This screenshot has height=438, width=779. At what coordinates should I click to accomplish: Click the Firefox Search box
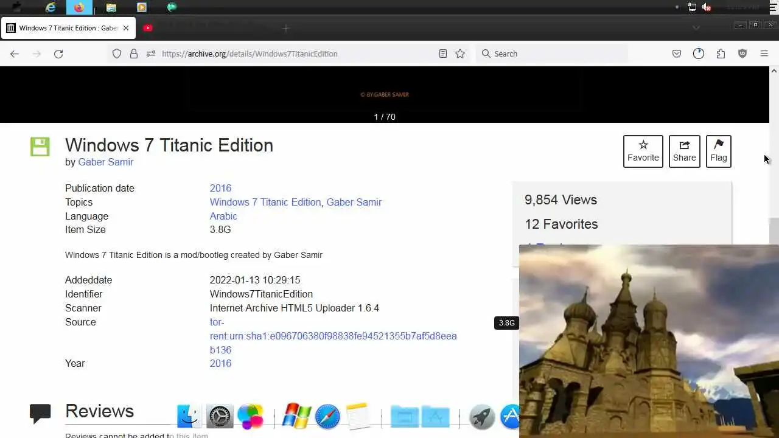click(551, 54)
